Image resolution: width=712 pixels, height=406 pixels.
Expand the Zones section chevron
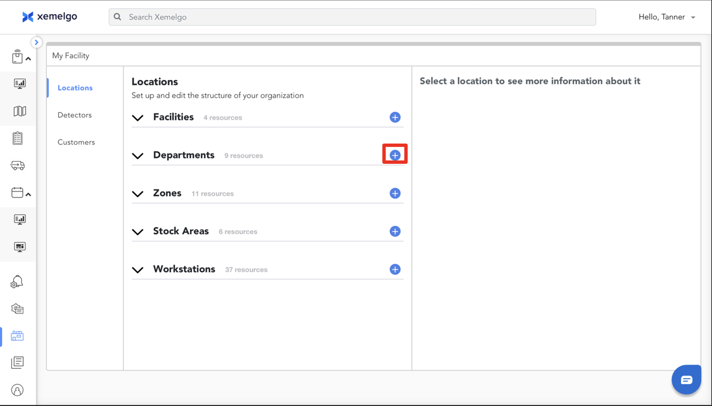point(137,194)
